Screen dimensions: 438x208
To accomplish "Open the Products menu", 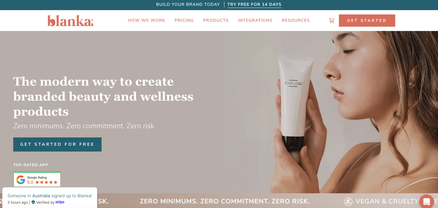I will pyautogui.click(x=216, y=21).
